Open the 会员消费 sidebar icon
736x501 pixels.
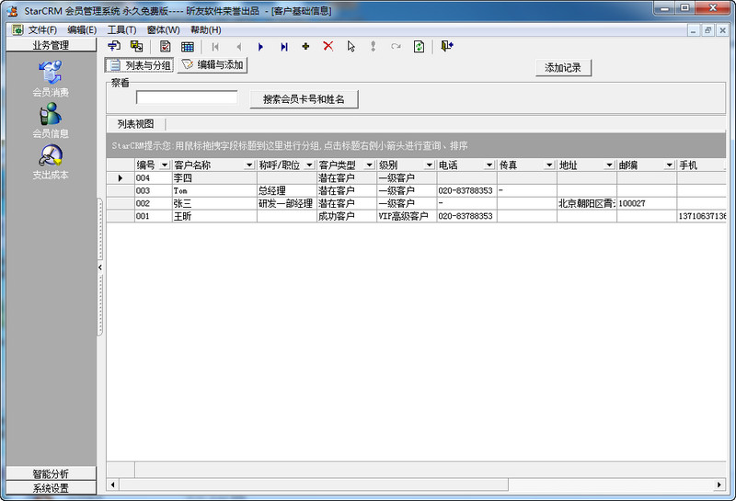(x=51, y=73)
